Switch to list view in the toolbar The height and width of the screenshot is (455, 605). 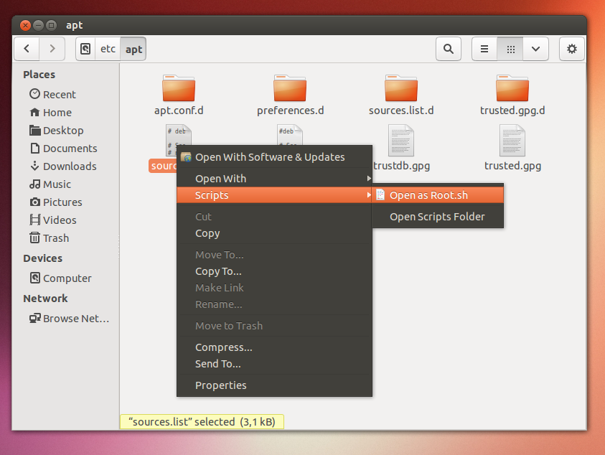coord(484,49)
